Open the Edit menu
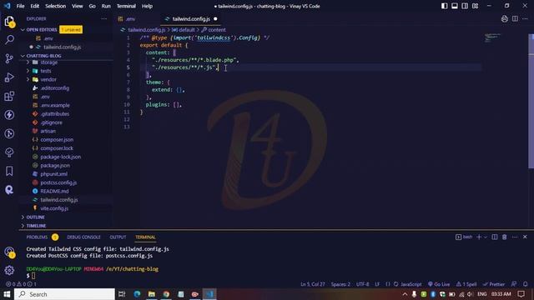The image size is (534, 300). coord(34,6)
